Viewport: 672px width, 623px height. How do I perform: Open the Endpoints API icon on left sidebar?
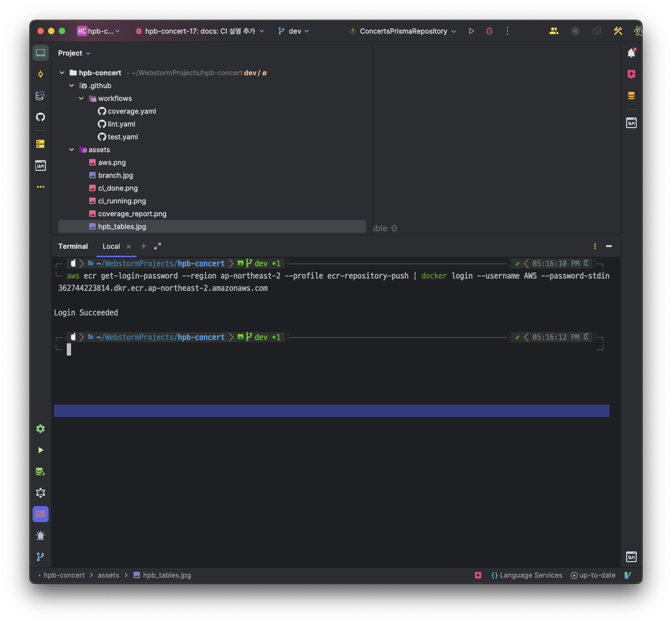click(41, 165)
